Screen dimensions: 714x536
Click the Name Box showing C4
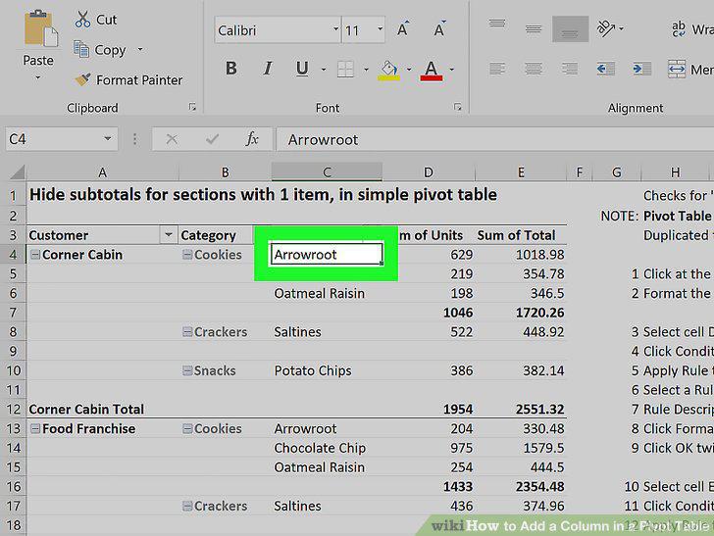click(x=62, y=139)
